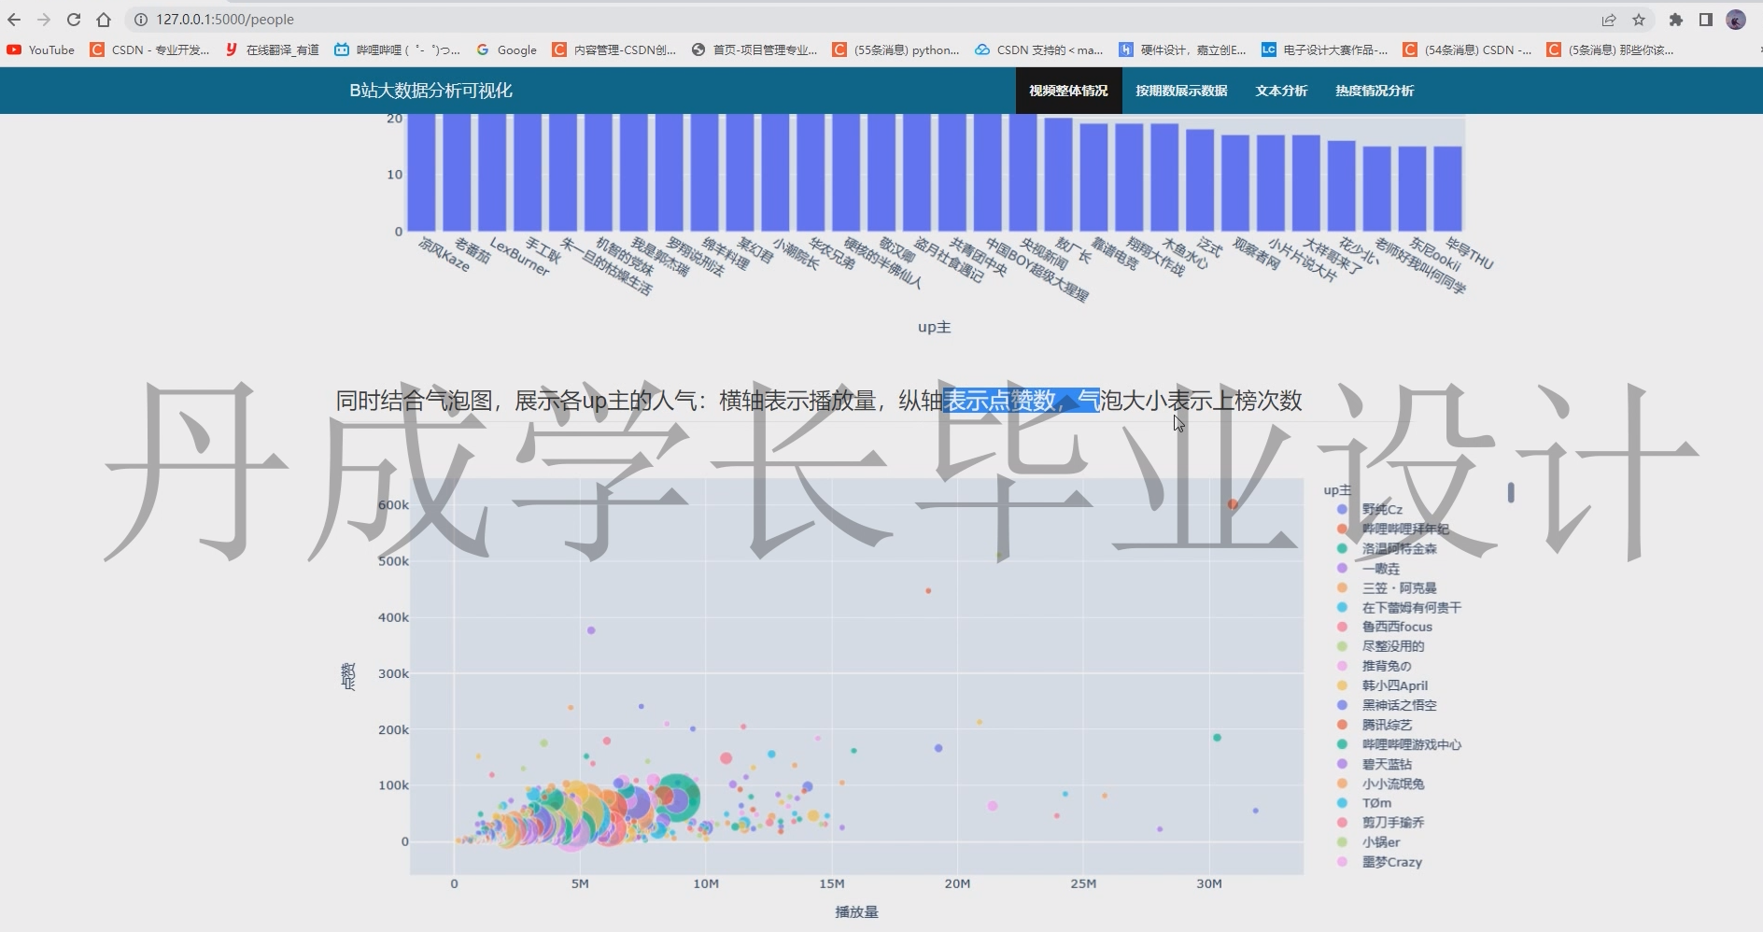Hide the 尽整没用的 legend series
The image size is (1763, 932).
1381,646
